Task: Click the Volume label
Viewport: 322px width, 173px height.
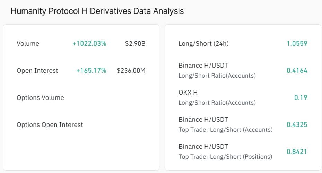Action: (x=28, y=44)
